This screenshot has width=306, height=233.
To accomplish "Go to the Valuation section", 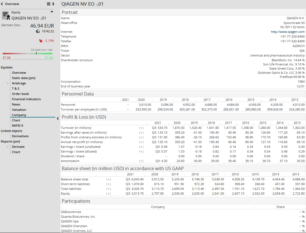I will click(19, 110).
